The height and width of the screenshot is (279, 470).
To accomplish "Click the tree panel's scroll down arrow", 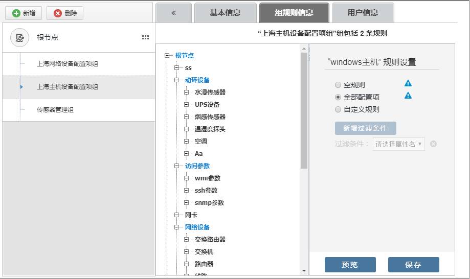I will click(304, 270).
